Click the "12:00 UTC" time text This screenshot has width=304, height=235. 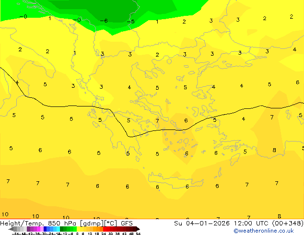click(252, 223)
